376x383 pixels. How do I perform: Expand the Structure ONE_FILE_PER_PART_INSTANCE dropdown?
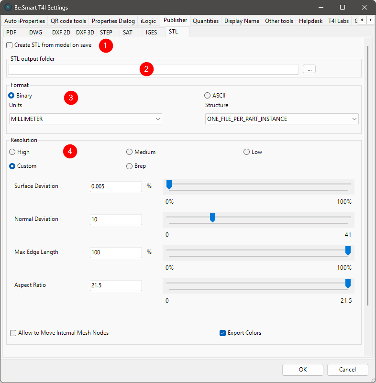pos(282,119)
